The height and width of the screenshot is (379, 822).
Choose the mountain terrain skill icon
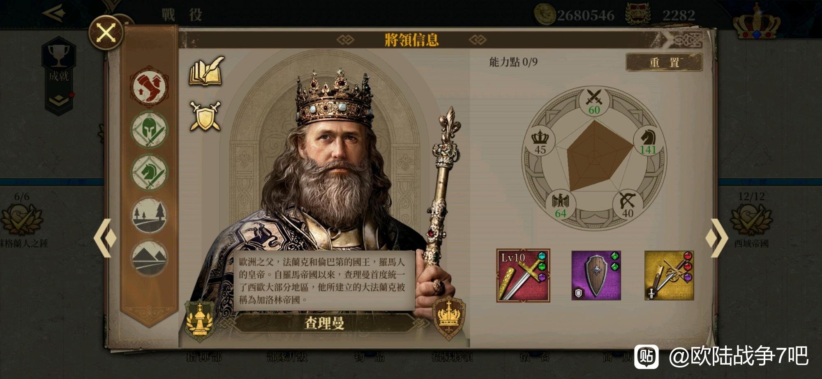(149, 258)
